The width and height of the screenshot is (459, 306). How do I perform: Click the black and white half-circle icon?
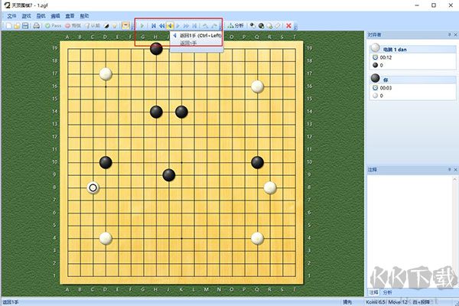[107, 26]
